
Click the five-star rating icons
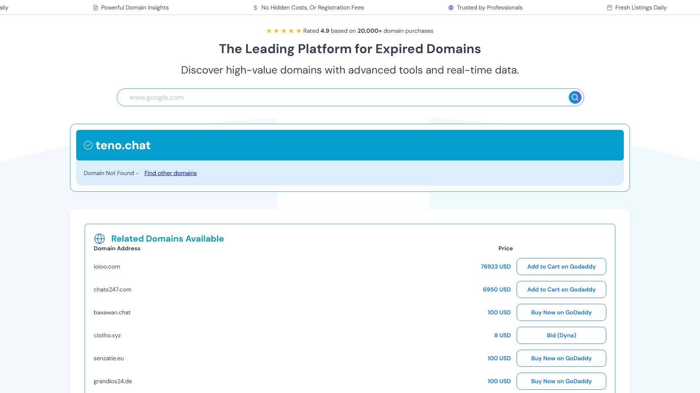tap(284, 31)
